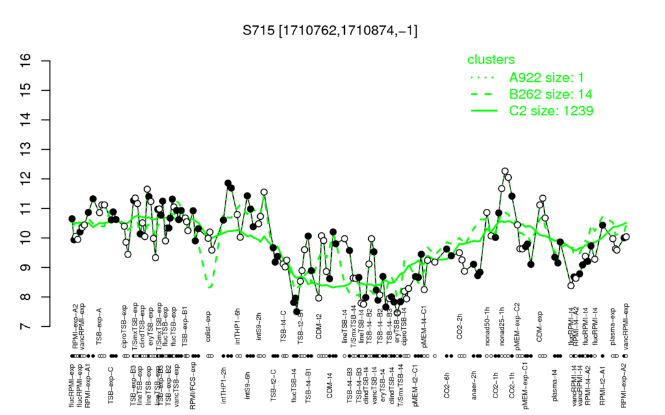Click the solid line sample for C2

click(x=483, y=110)
